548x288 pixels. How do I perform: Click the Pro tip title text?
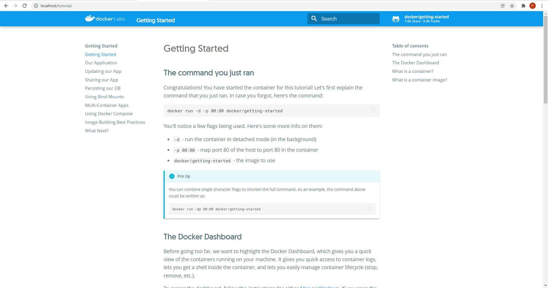(x=184, y=176)
